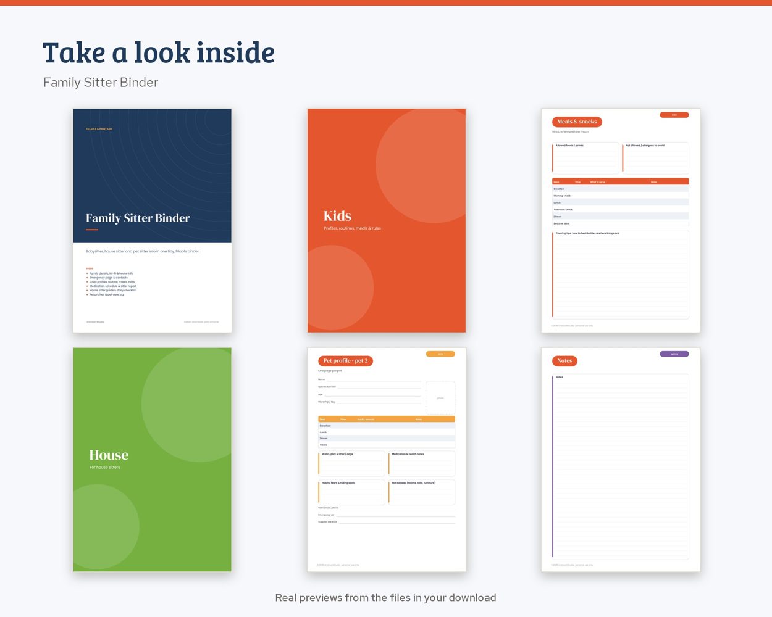Select the "Take a look inside" heading
Viewport: 772px width, 617px height.
(159, 52)
